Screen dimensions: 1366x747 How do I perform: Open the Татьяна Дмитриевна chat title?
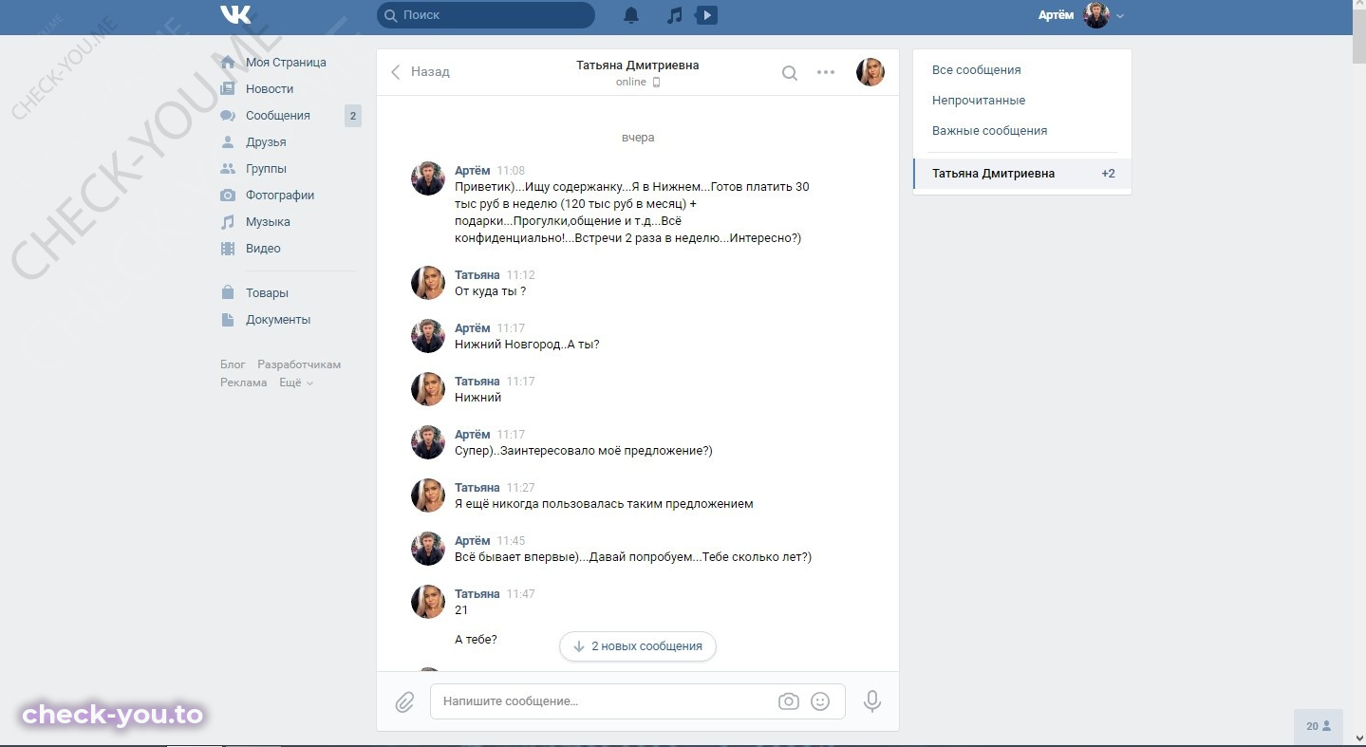click(638, 65)
